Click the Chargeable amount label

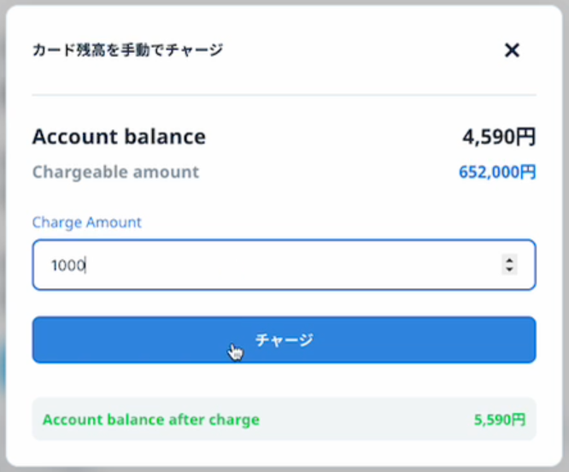click(115, 172)
